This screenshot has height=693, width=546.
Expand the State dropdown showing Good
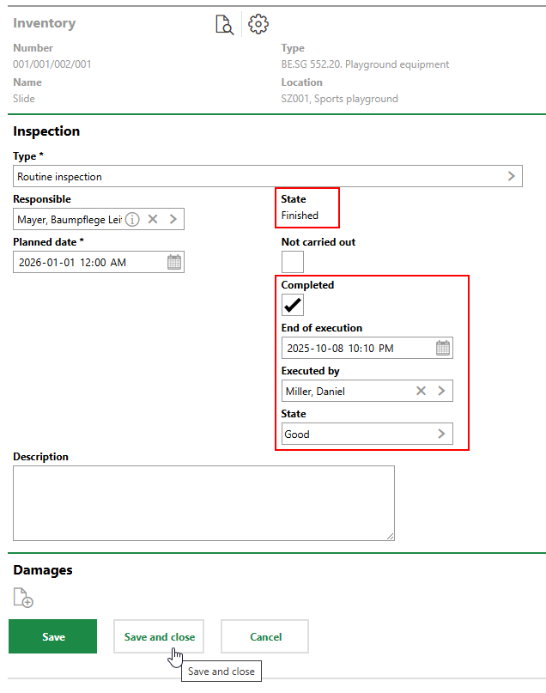[441, 434]
